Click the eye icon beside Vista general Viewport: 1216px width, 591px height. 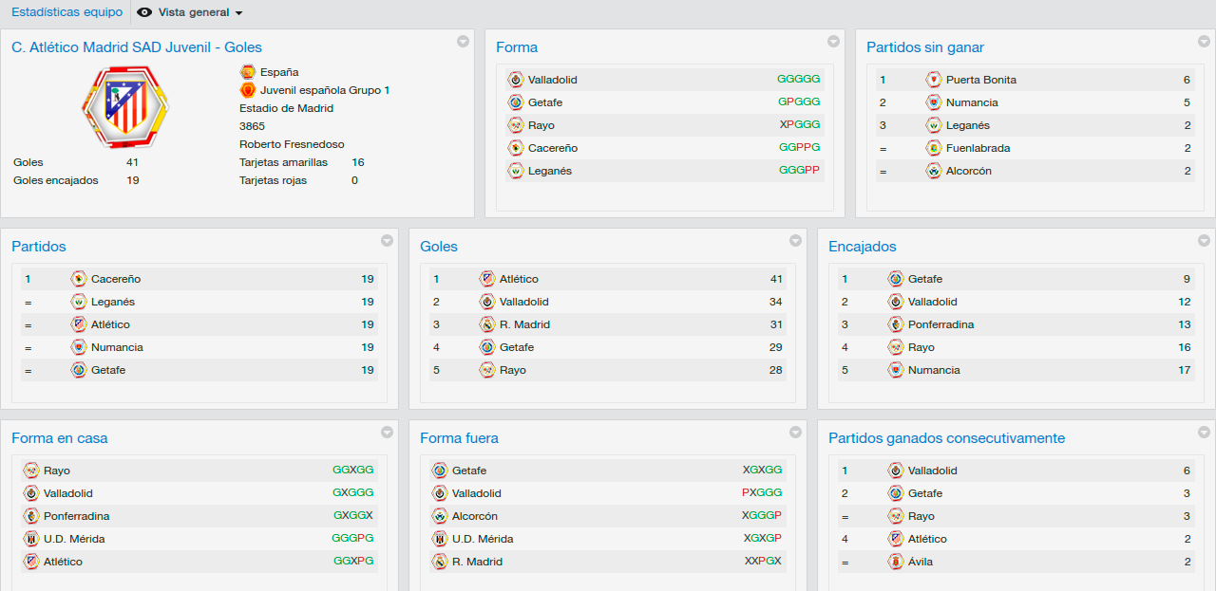tap(144, 12)
